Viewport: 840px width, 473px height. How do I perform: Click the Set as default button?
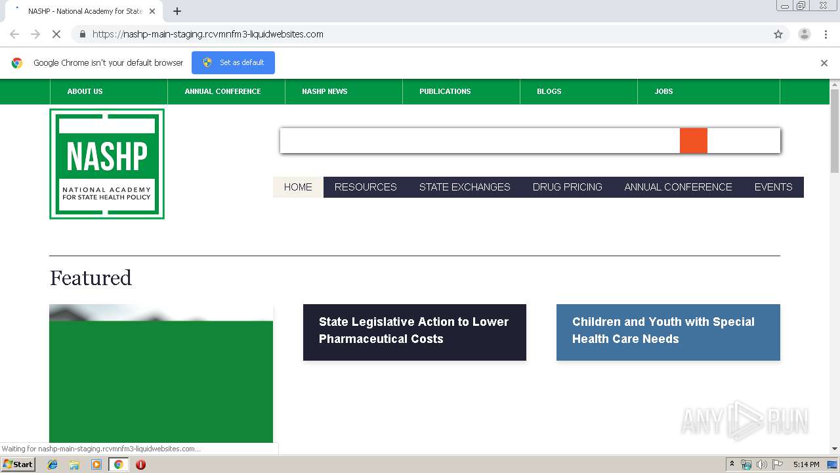pos(233,62)
